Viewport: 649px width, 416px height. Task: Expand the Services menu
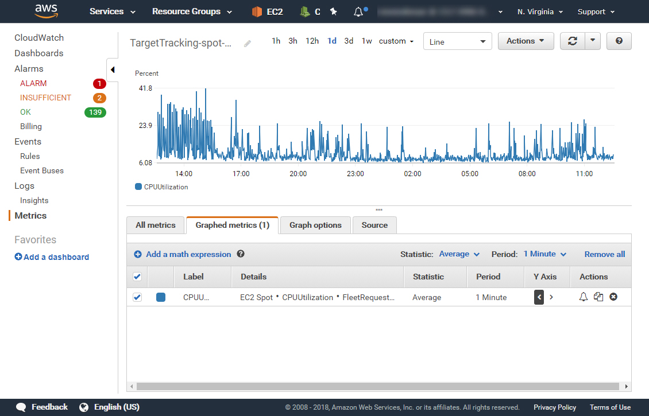coord(113,11)
